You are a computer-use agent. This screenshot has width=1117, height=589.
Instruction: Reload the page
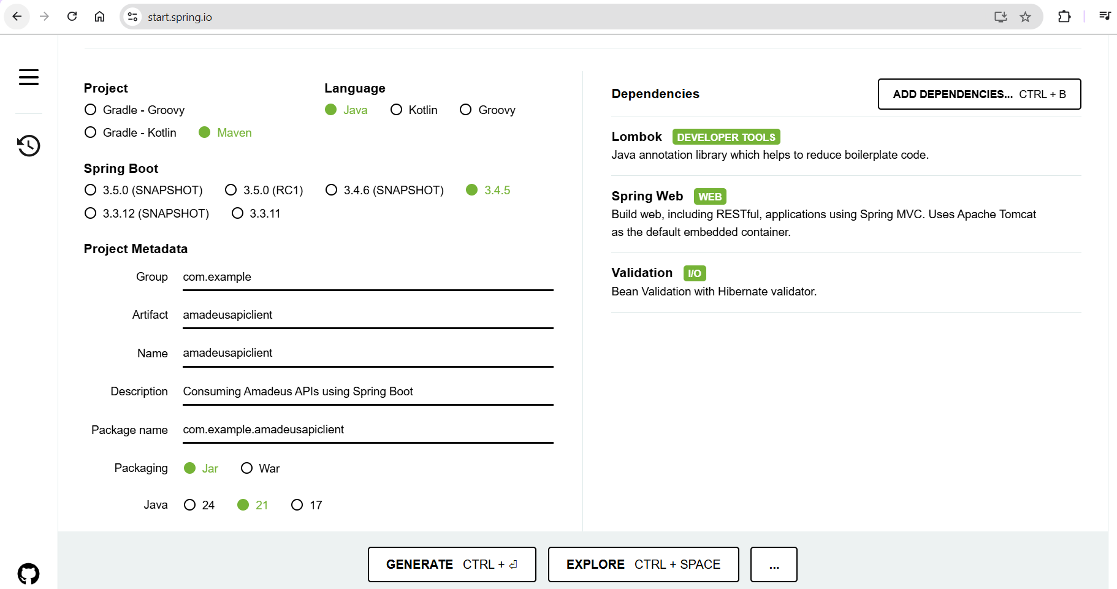(72, 17)
